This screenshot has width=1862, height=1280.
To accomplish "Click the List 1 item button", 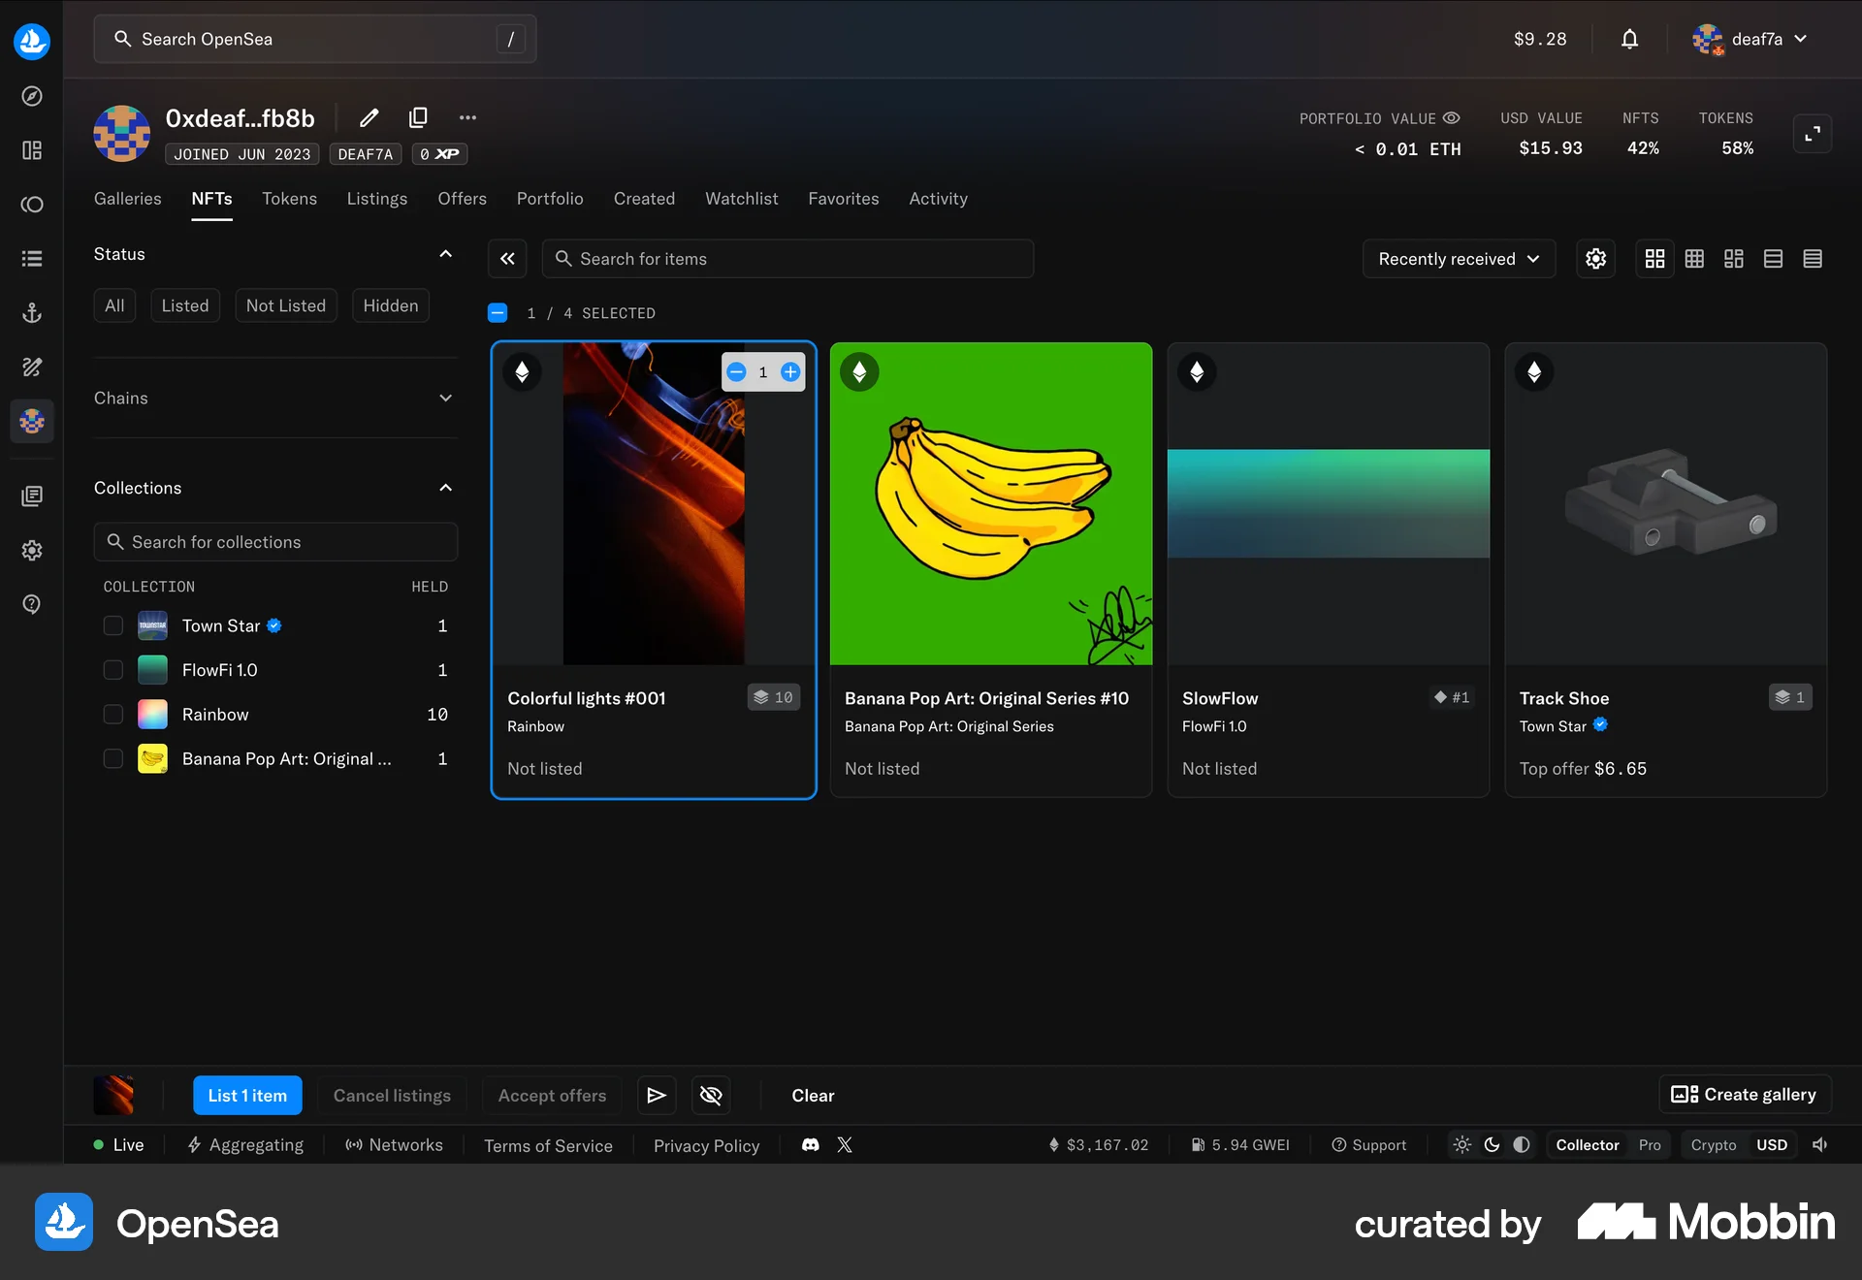I will tap(247, 1095).
